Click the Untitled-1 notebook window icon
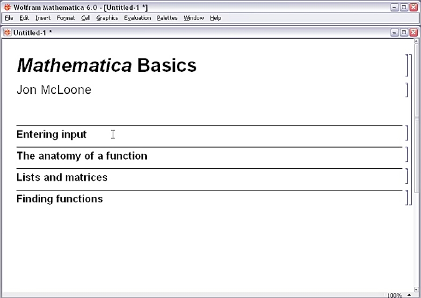 [7, 33]
